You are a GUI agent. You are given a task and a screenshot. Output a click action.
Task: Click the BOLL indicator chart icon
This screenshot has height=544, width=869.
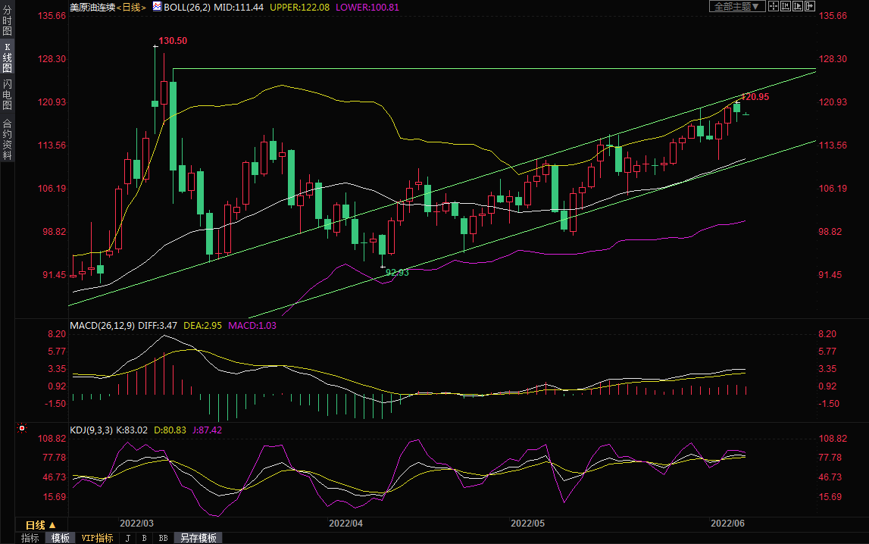click(156, 7)
